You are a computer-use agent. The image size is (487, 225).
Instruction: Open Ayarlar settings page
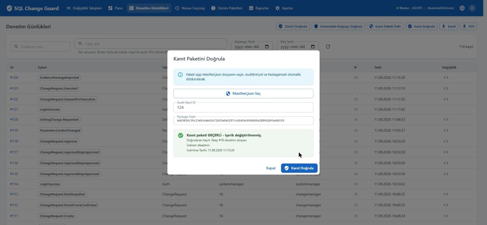pos(284,8)
